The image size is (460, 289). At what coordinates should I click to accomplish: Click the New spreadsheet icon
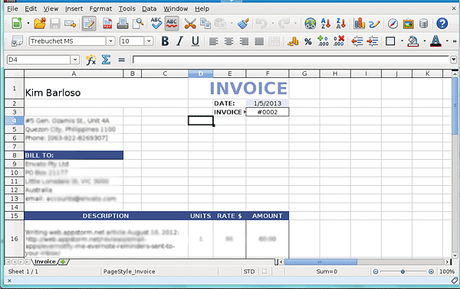[x=17, y=24]
